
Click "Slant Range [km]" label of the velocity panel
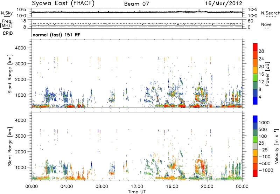[x=10, y=146]
